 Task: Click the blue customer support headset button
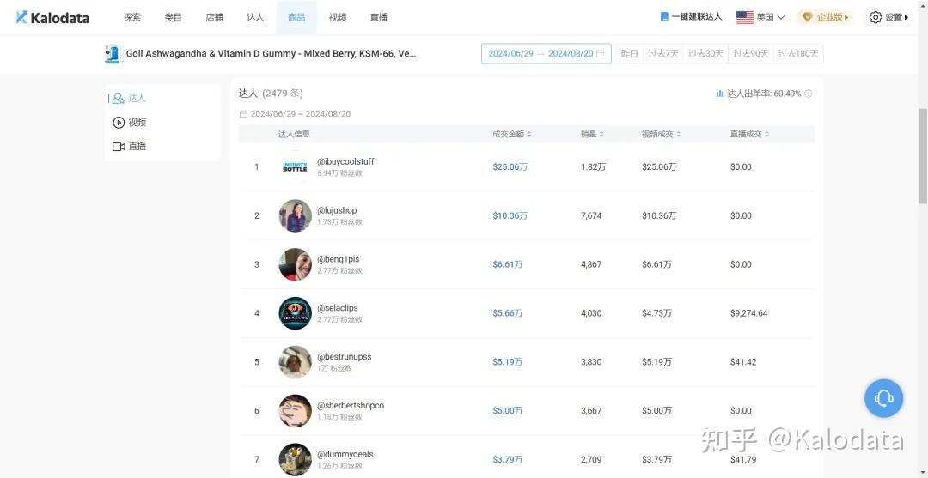coord(883,398)
